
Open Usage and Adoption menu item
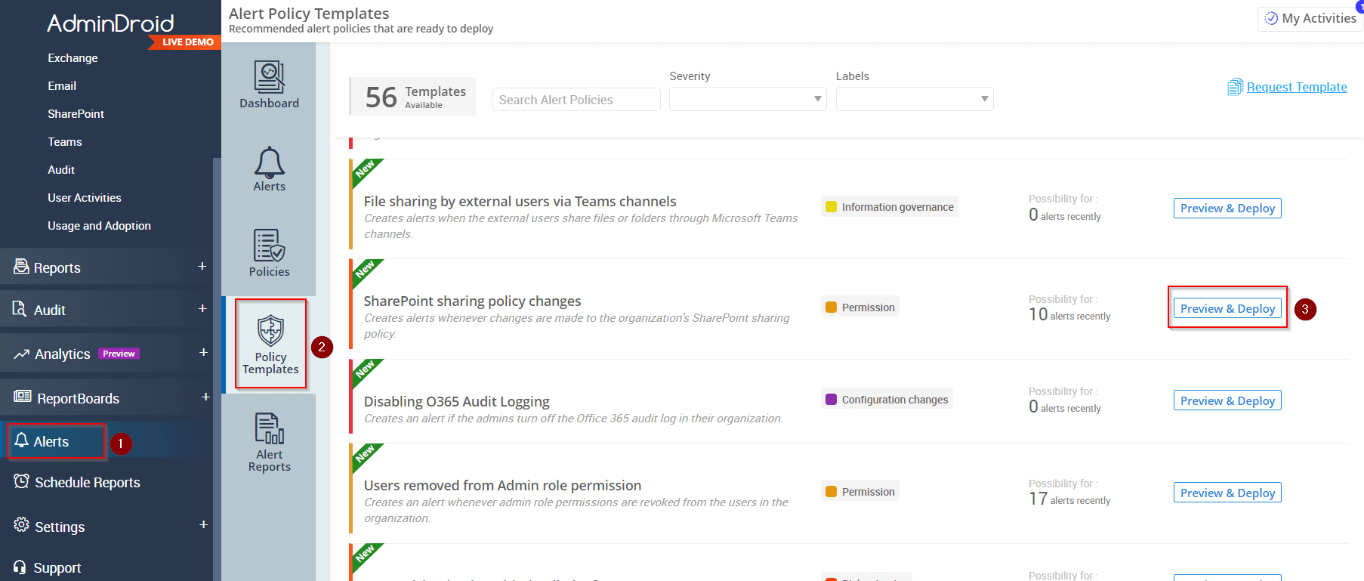(99, 226)
